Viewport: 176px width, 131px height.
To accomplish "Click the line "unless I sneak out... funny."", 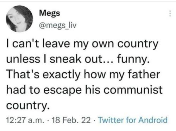I will coord(78,59).
